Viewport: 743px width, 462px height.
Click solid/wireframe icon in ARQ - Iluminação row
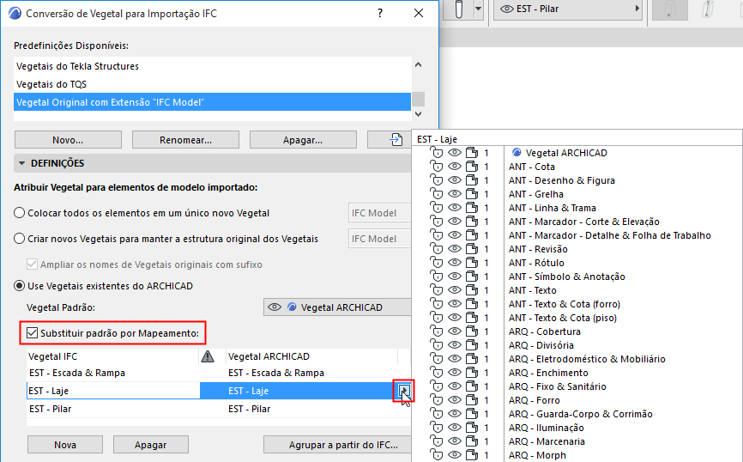(x=472, y=428)
